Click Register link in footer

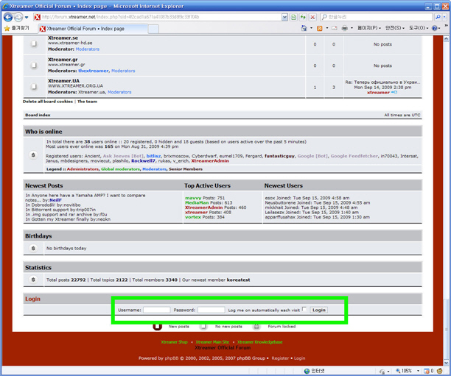pos(280,358)
